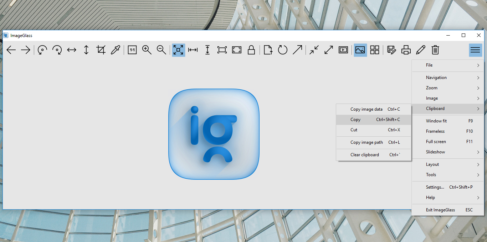Flip image horizontally

click(72, 50)
